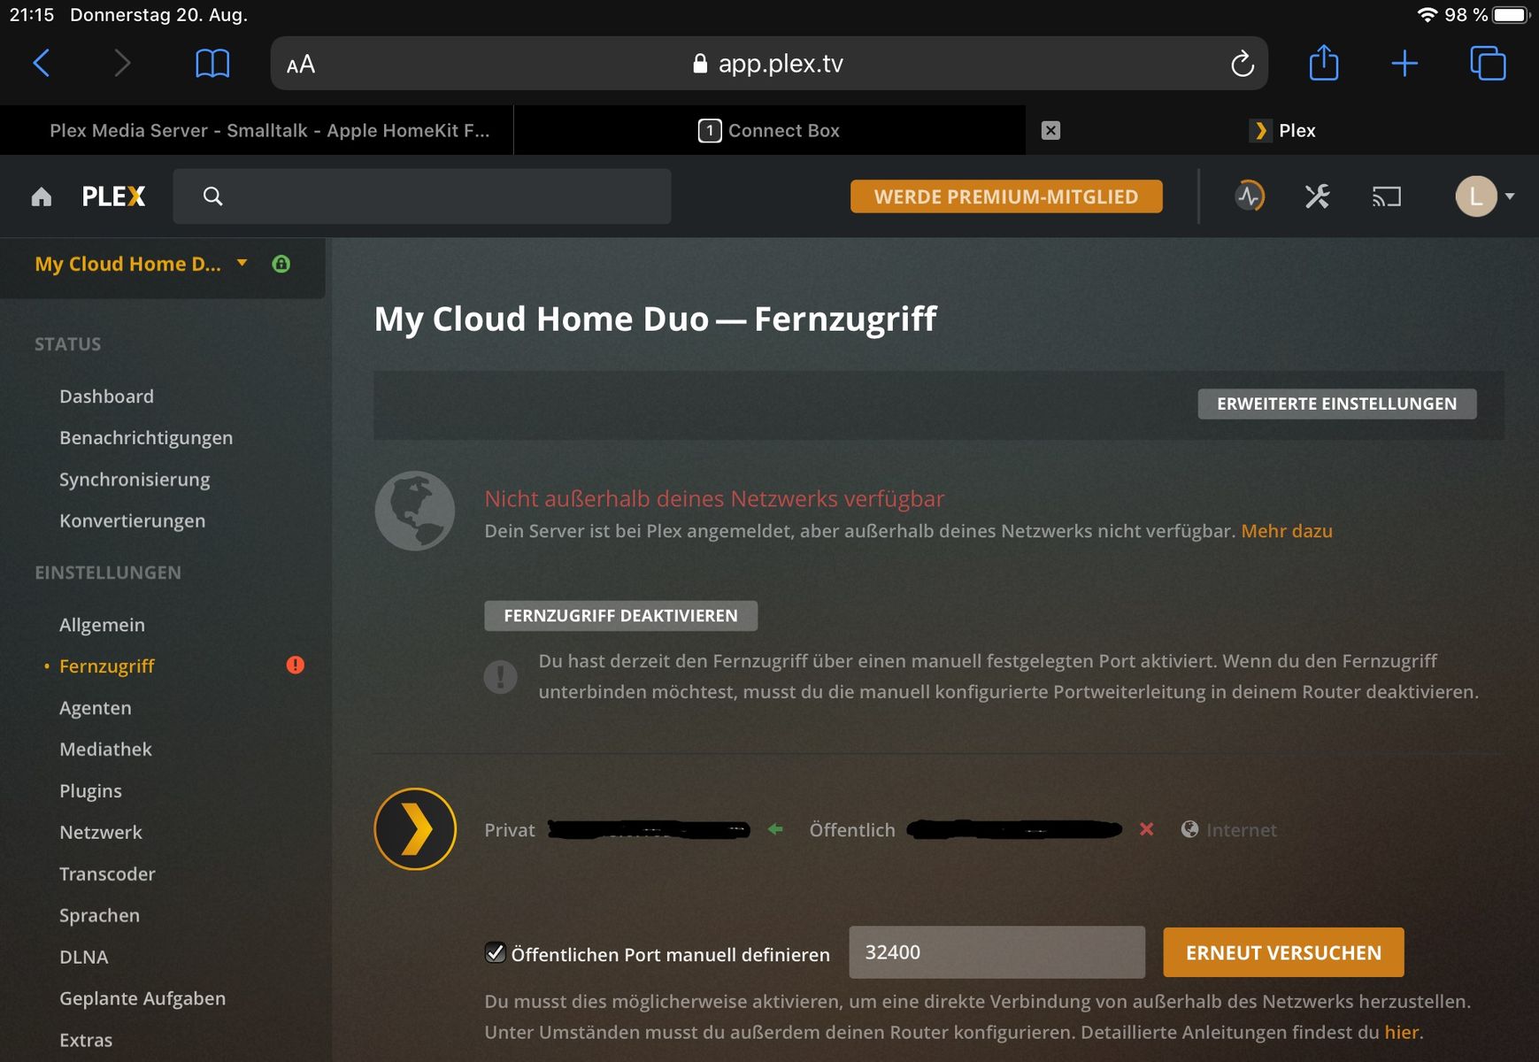
Task: Click the public port number field
Action: coord(996,953)
